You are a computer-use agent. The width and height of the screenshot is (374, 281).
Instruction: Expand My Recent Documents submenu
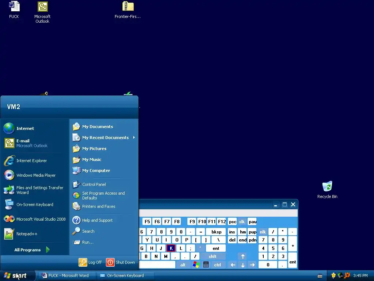coord(104,138)
